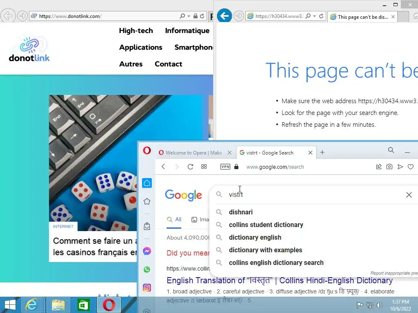Click the Google logo
This screenshot has height=313, width=418.
tap(183, 195)
